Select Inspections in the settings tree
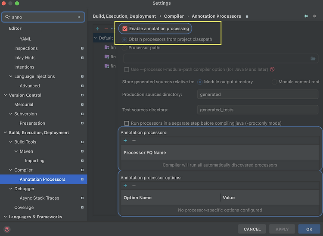This screenshot has height=236, width=323. (x=26, y=48)
